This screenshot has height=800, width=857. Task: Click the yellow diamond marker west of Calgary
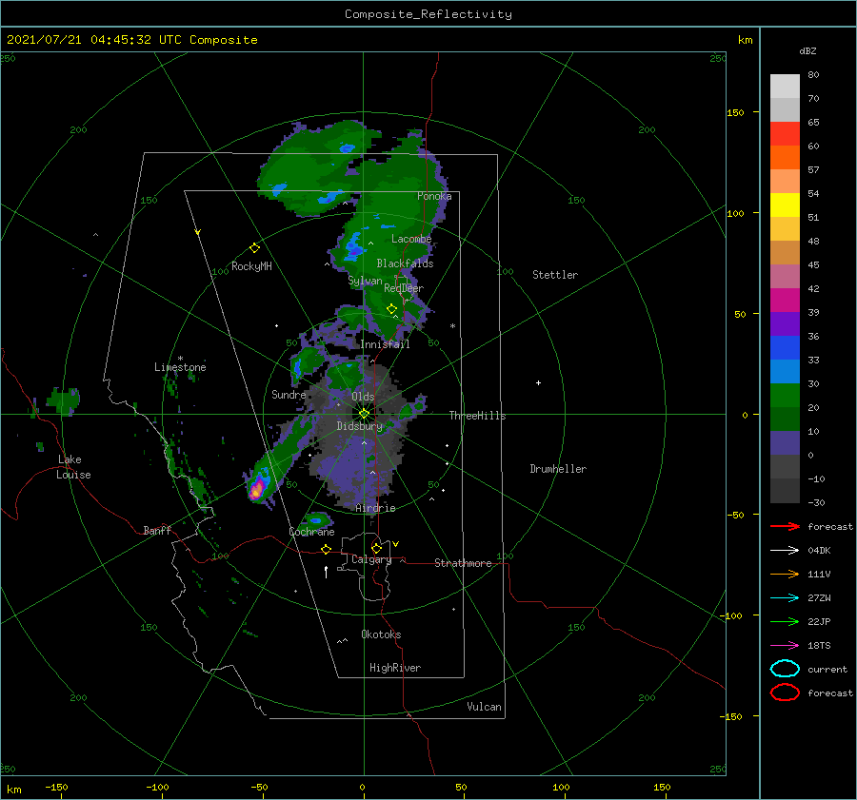click(326, 550)
